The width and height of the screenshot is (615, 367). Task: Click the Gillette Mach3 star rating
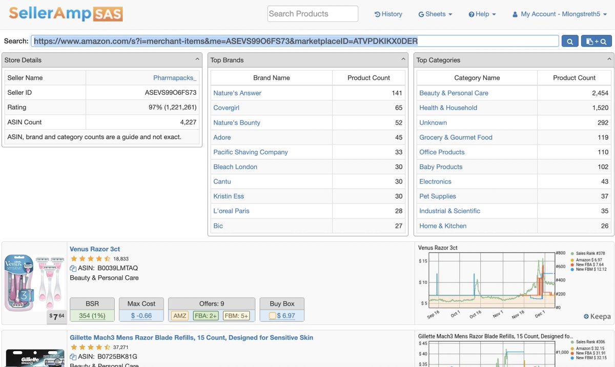point(90,348)
